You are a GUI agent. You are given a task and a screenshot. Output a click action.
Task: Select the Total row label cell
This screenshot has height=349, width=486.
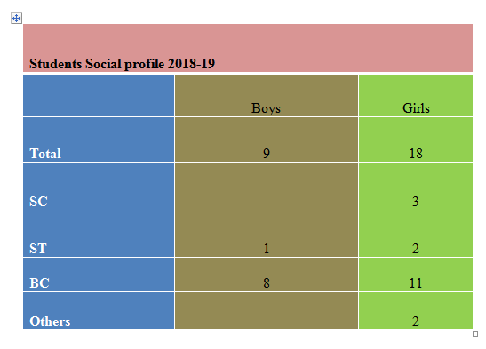[x=99, y=139]
